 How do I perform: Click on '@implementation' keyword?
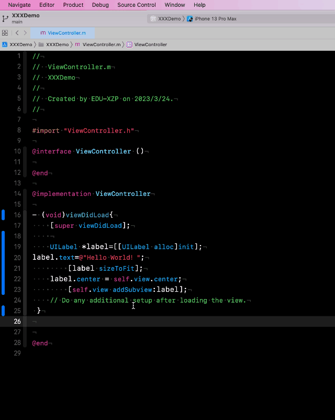[x=62, y=194]
